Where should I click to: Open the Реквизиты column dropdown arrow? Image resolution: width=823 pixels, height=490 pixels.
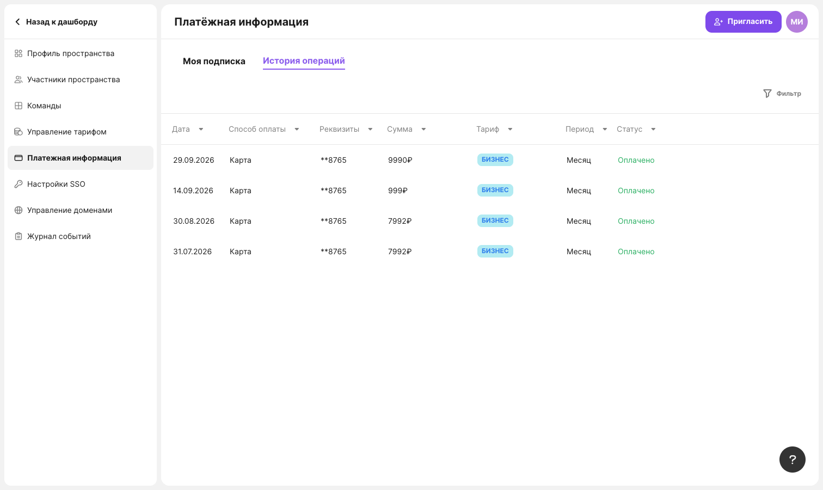pos(370,129)
